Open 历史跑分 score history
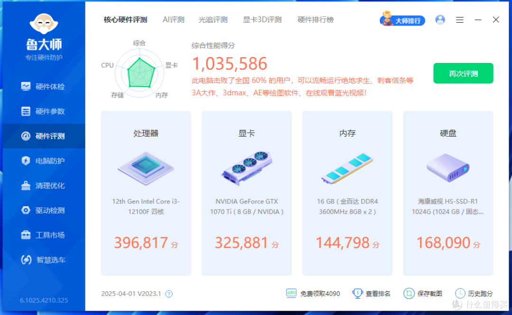 click(x=474, y=294)
